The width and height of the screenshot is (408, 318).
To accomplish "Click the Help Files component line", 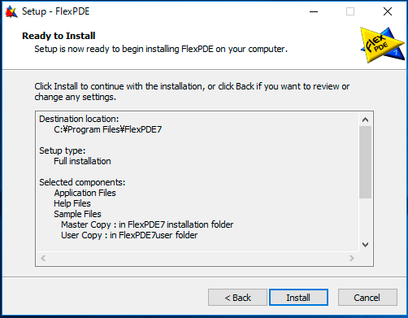I will pos(72,203).
